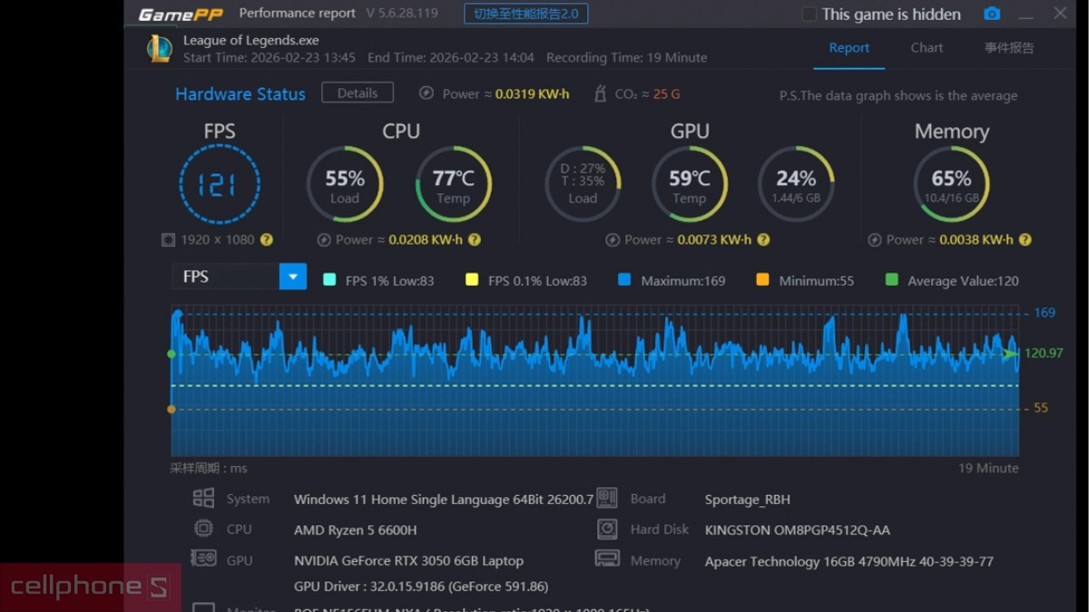Click the League of Legends game icon

(160, 49)
